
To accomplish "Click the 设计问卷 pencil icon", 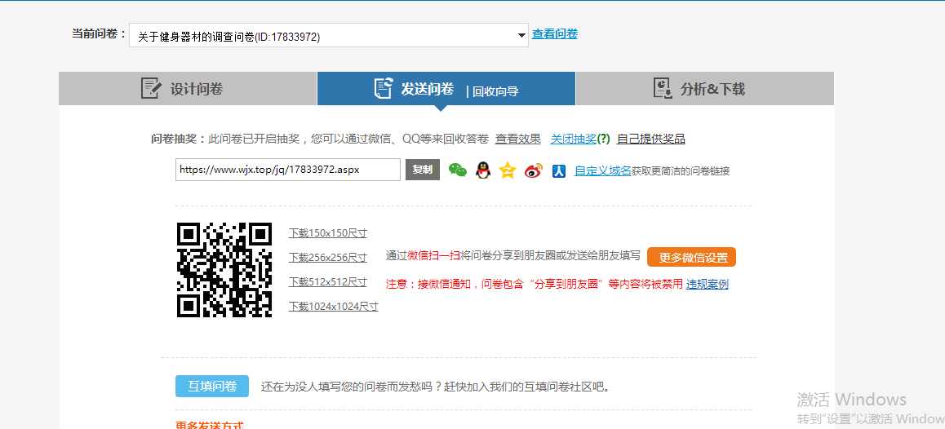I will (x=151, y=88).
